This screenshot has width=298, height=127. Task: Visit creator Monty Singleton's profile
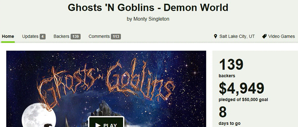tap(151, 19)
